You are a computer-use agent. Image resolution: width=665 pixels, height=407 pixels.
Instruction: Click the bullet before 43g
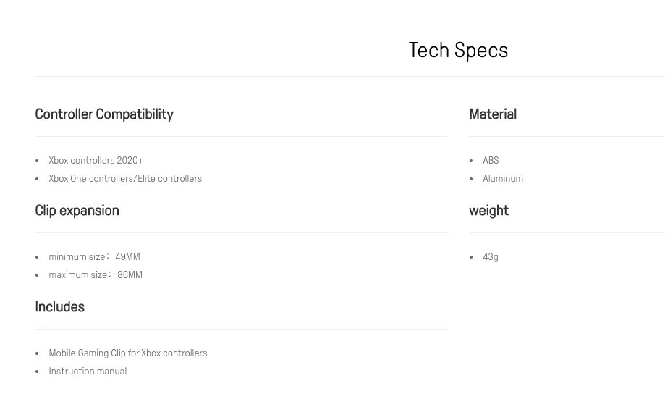471,257
